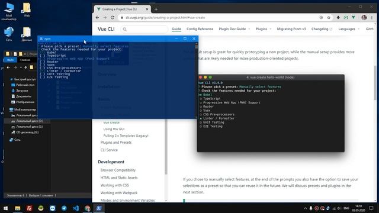
Task: Open the Chrome profile avatar
Action: tap(364, 17)
